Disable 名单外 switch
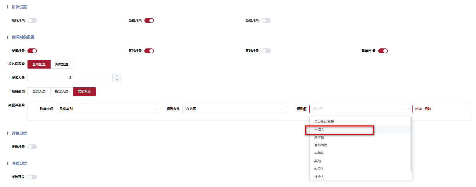This screenshot has width=476, height=187. [x=383, y=51]
